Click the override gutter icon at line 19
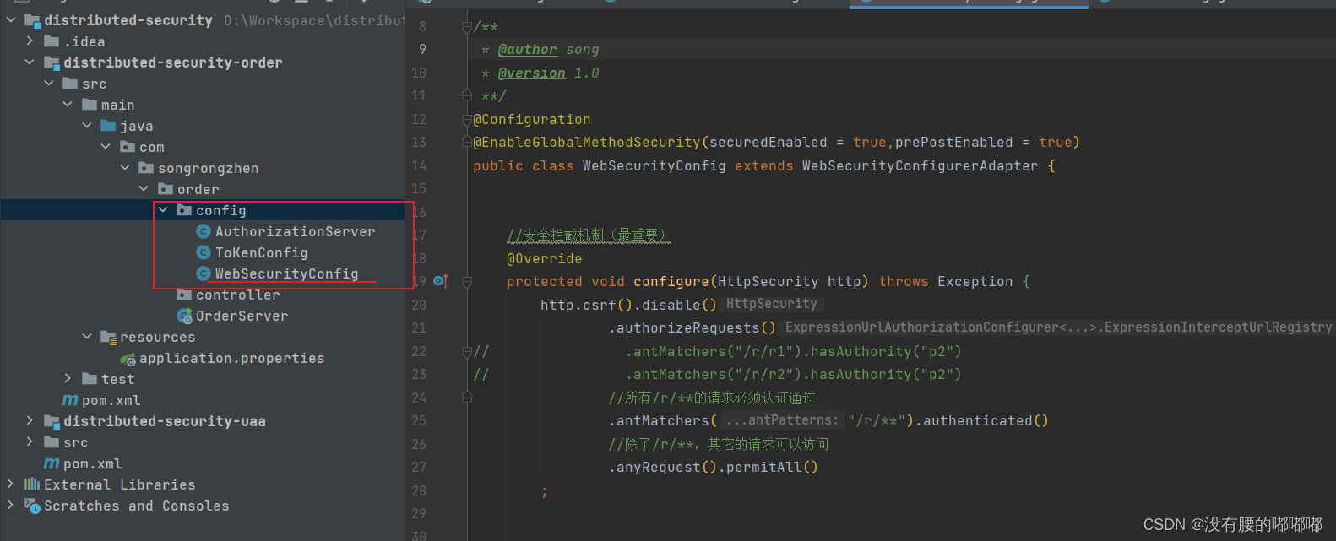The width and height of the screenshot is (1336, 541). (x=440, y=280)
